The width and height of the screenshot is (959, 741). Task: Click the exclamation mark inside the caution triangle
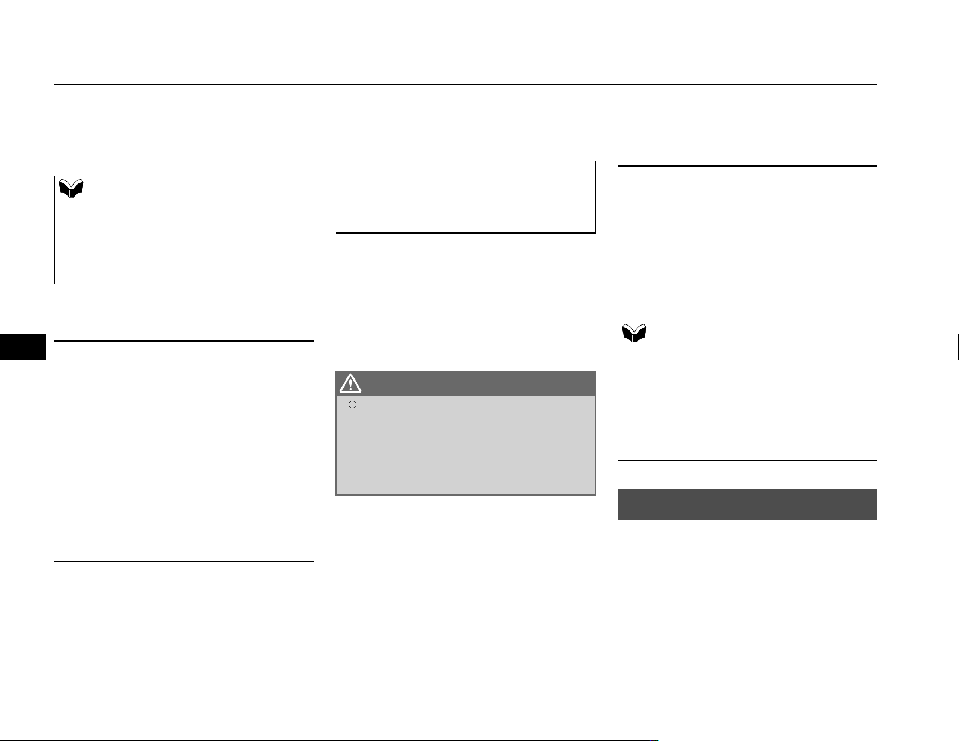(x=350, y=385)
